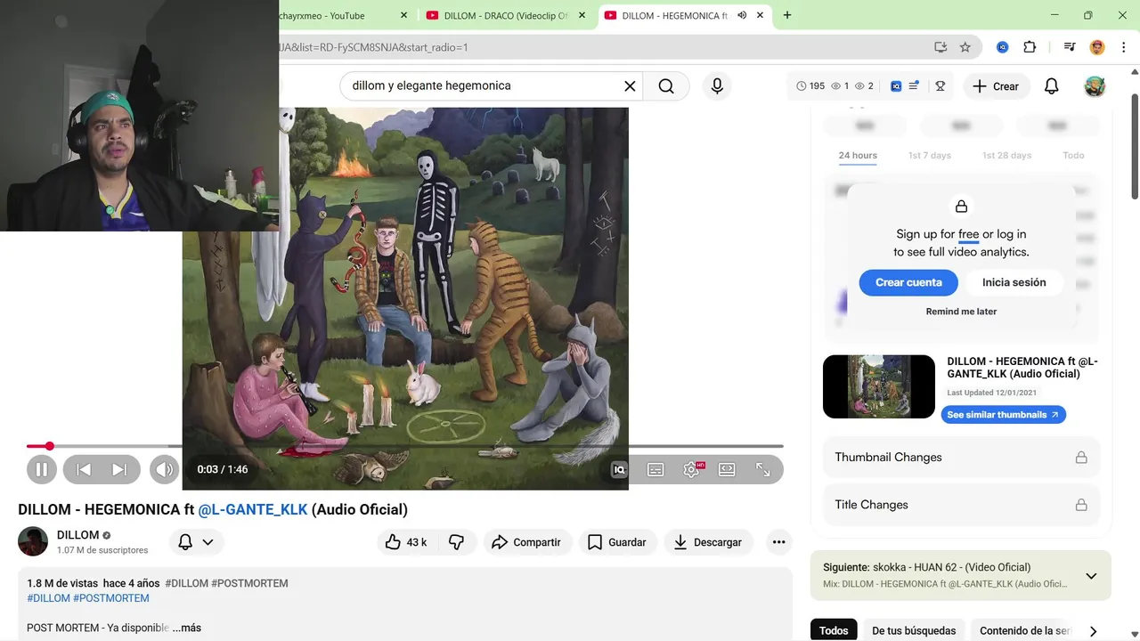Select the 1st 28 days analytics tab
Viewport: 1140px width, 641px height.
click(1007, 156)
